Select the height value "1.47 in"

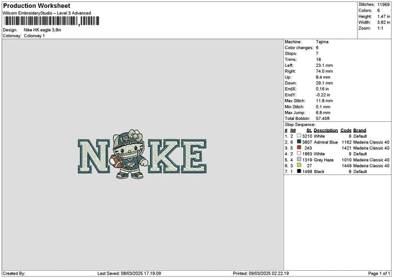[384, 16]
